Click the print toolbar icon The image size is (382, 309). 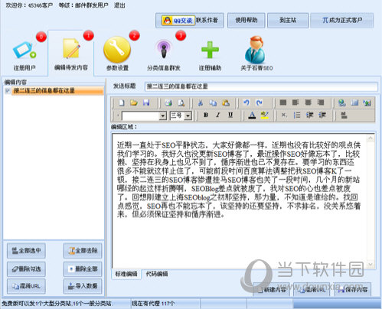(168, 102)
